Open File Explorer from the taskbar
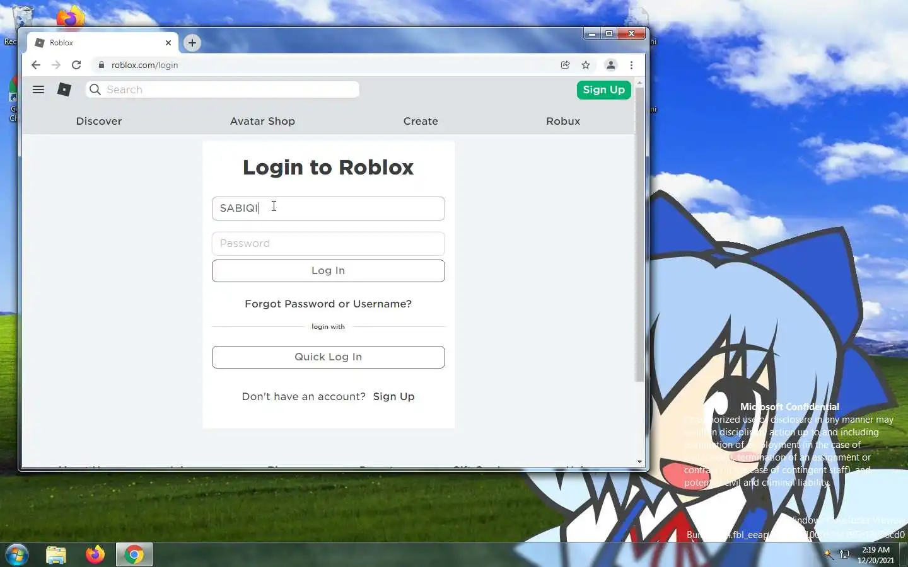The height and width of the screenshot is (567, 908). tap(56, 555)
